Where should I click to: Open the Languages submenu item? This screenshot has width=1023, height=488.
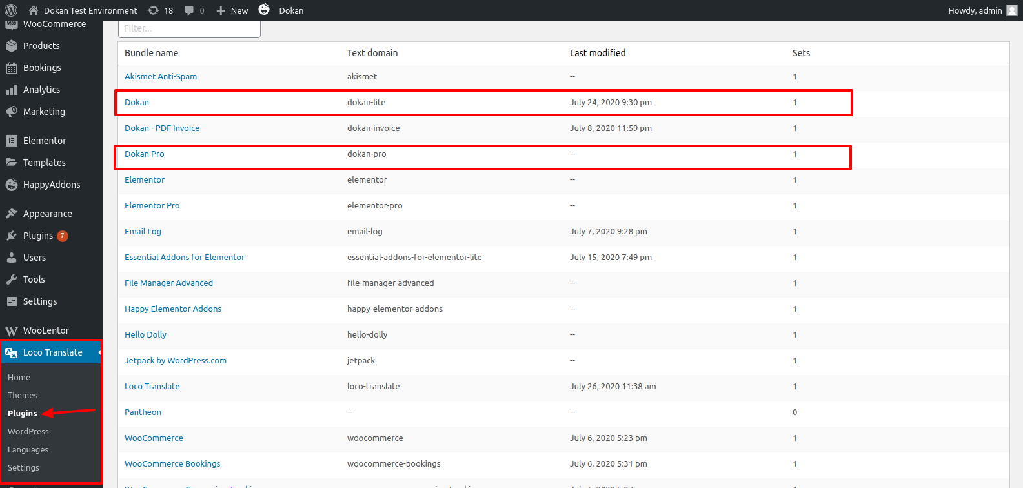tap(28, 450)
